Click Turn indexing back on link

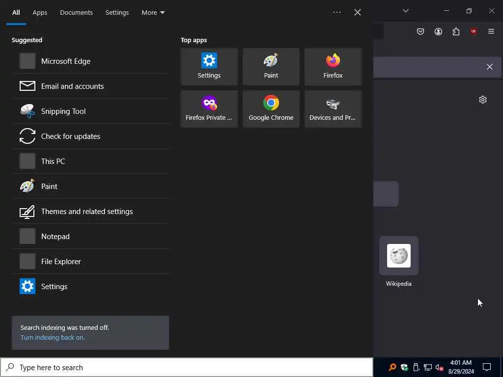click(x=53, y=338)
